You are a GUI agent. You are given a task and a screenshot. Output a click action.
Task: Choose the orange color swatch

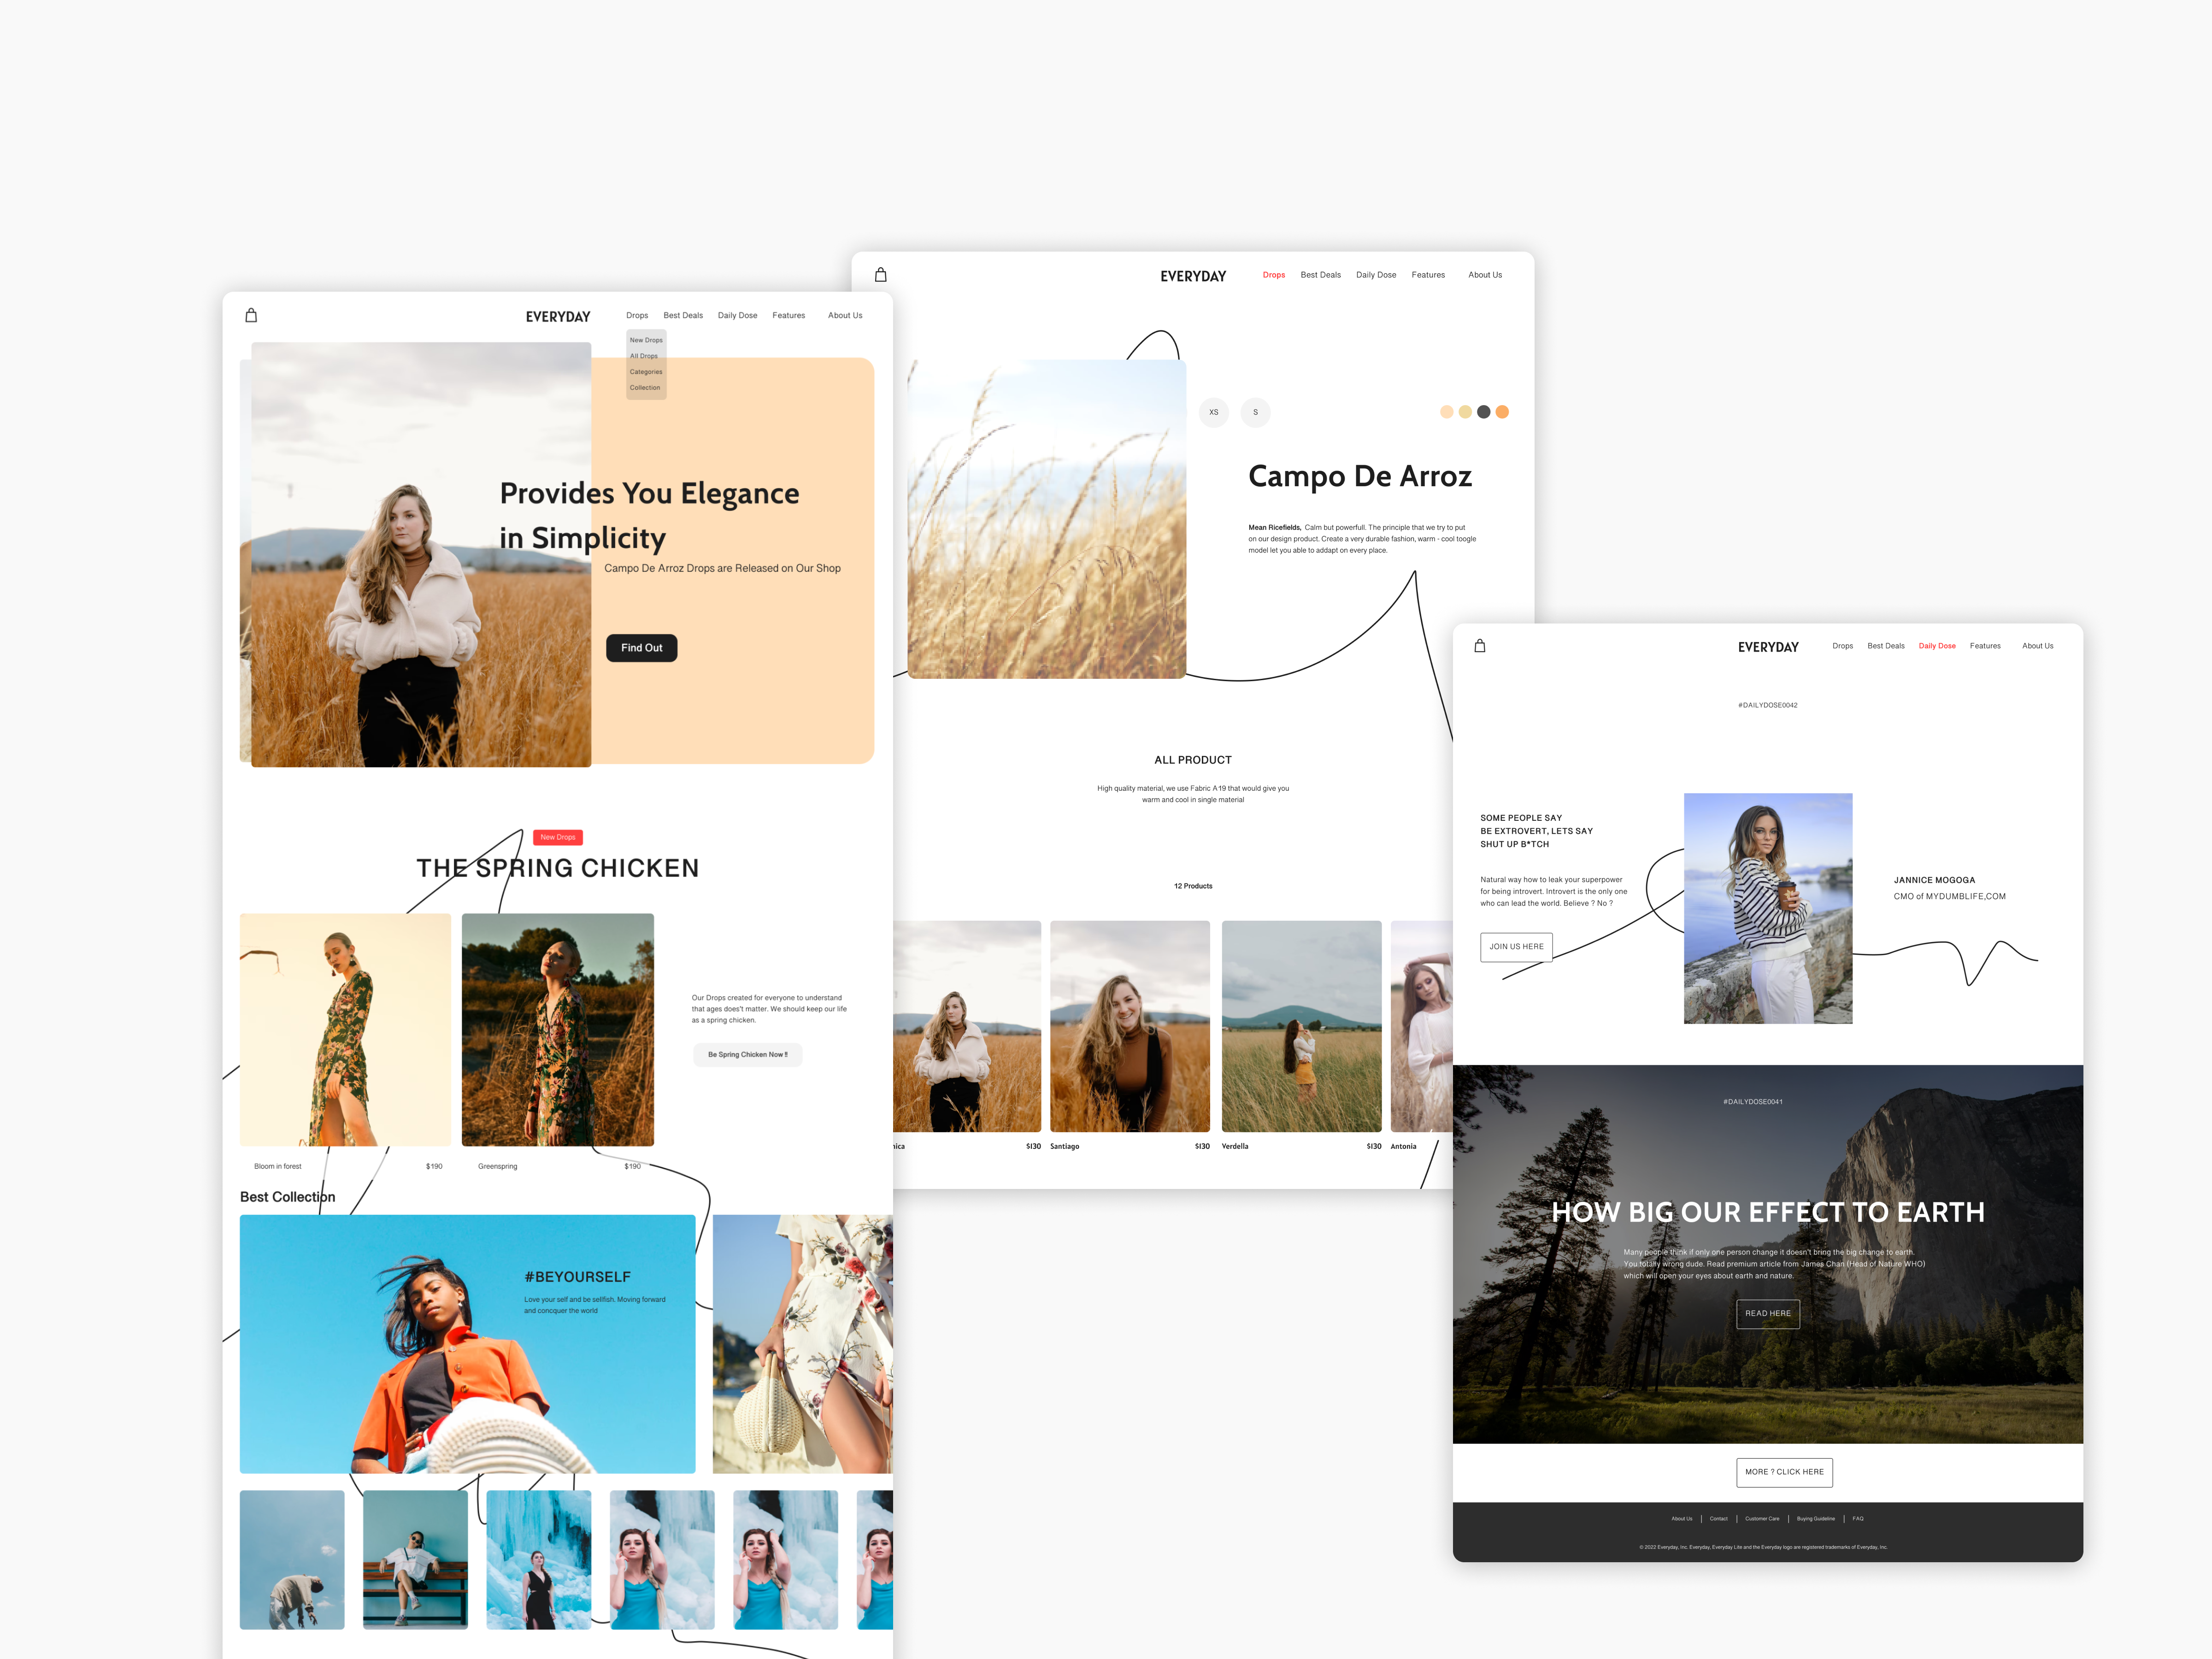tap(1502, 412)
